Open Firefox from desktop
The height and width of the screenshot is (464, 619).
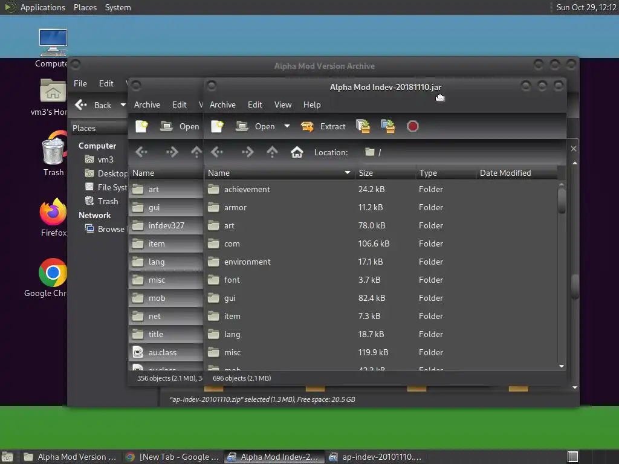53,217
